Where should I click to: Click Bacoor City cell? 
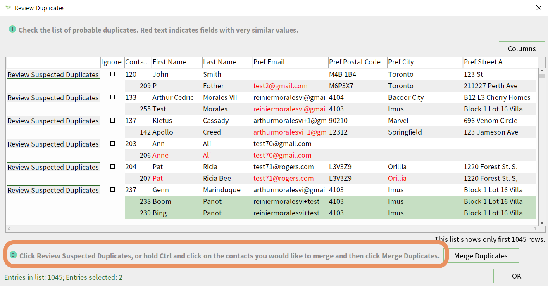(x=406, y=97)
